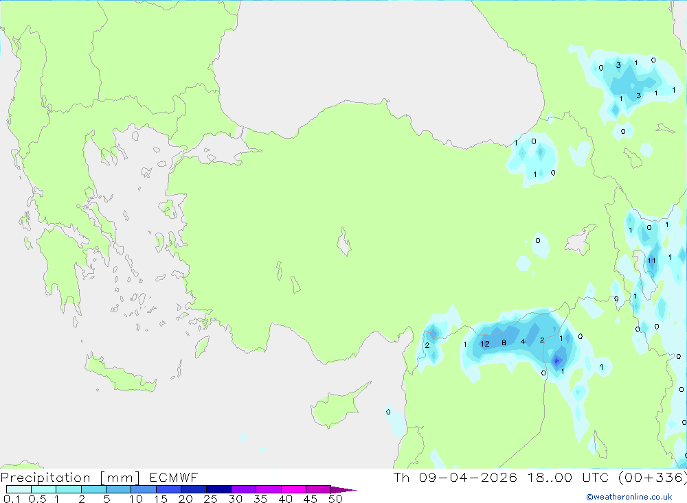687x503 pixels.
Task: Click the legend arrow tip above 50 mm
Action: coord(343,490)
